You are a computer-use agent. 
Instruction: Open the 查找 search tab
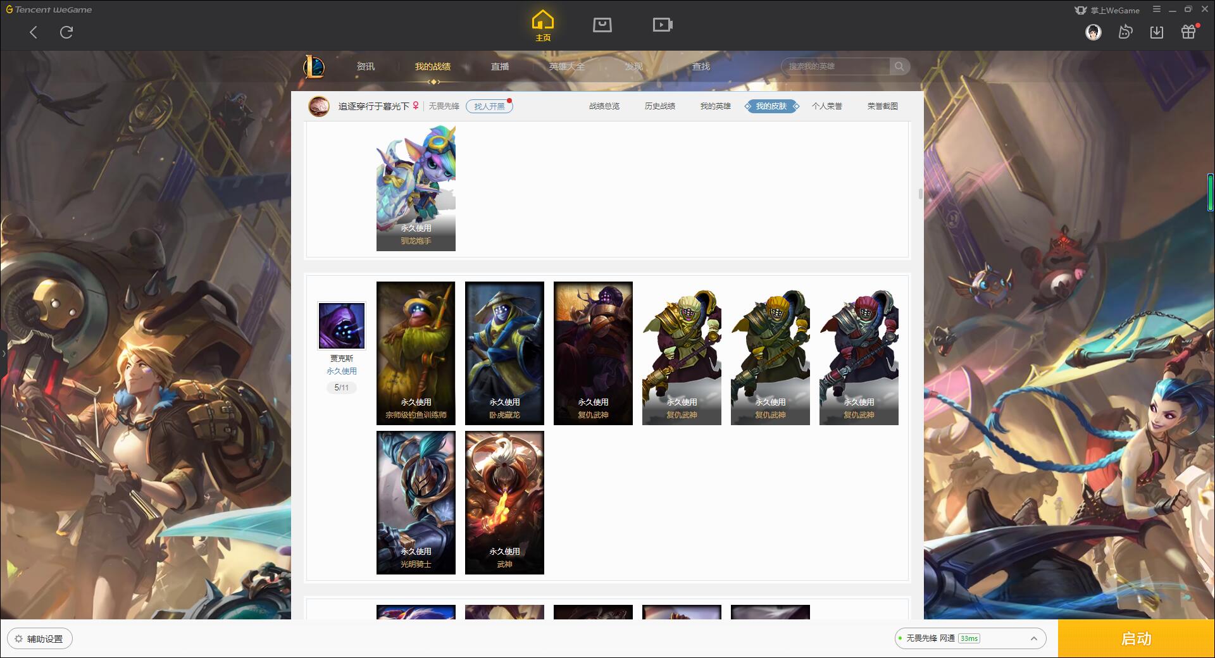(701, 66)
